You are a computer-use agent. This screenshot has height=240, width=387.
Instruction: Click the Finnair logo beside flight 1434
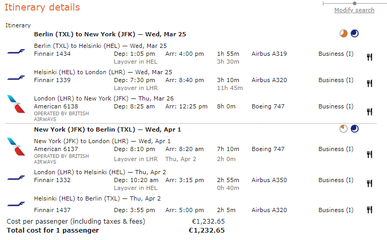[16, 52]
